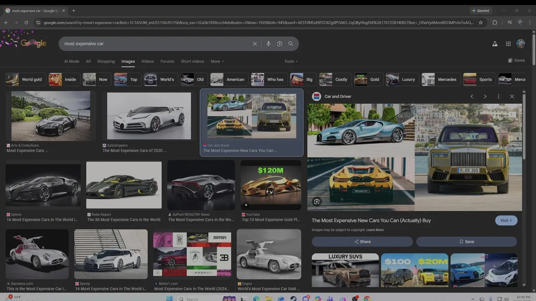Open the Google account avatar
The image size is (536, 301).
coord(521,43)
